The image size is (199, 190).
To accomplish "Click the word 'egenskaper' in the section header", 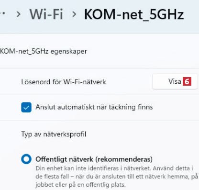I will (68, 52).
